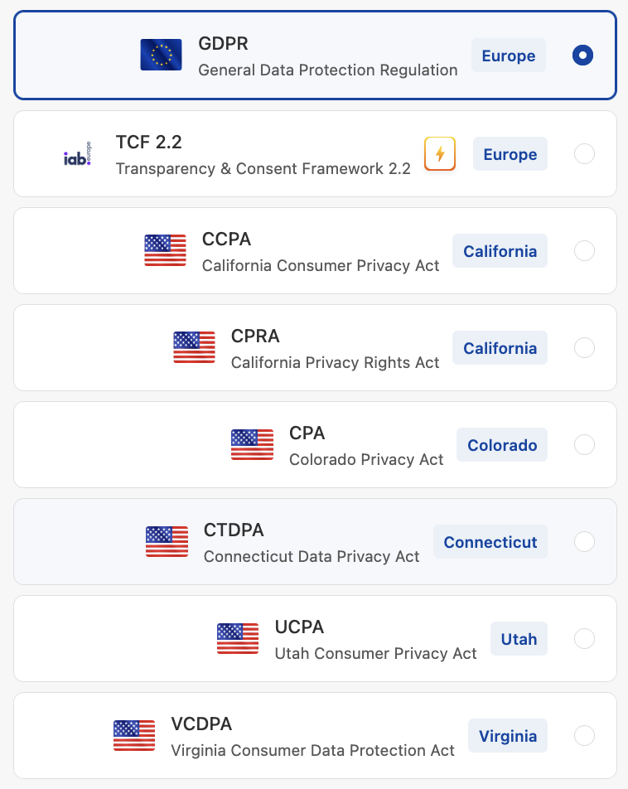Click the Virginia Consumer Data Protection Act text
Image resolution: width=628 pixels, height=789 pixels.
pyautogui.click(x=312, y=750)
